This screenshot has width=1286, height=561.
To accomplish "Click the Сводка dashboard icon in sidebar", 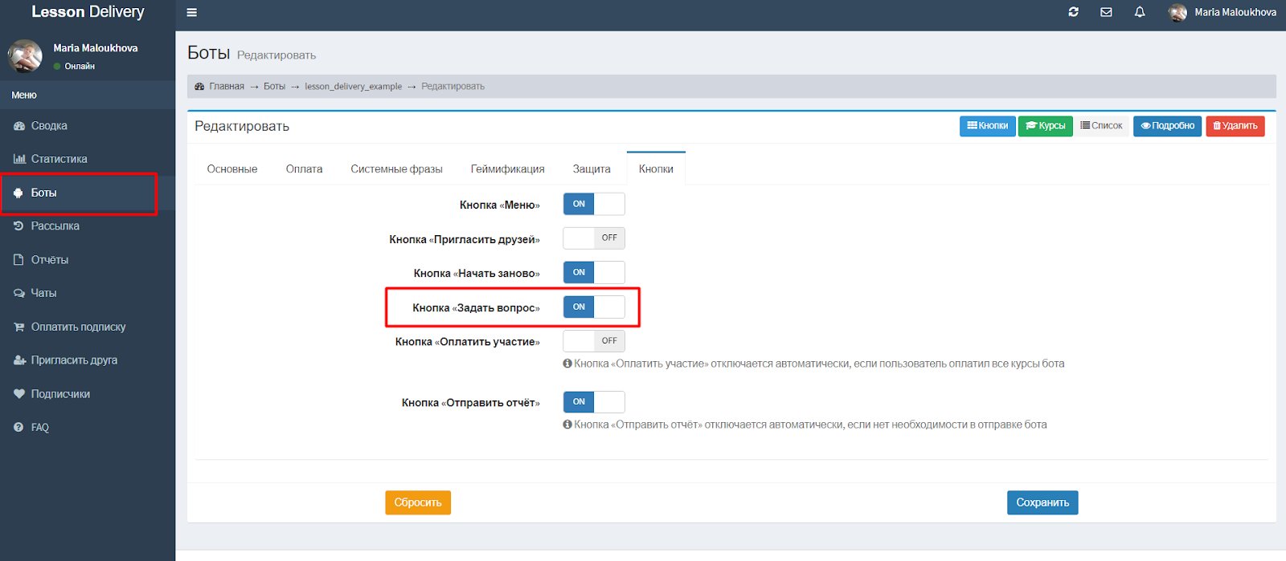I will coord(19,126).
